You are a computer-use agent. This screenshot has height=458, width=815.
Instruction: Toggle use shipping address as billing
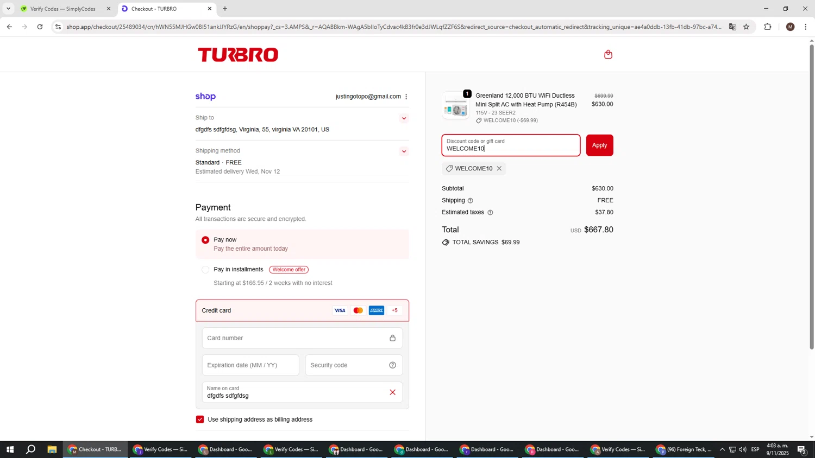200,419
